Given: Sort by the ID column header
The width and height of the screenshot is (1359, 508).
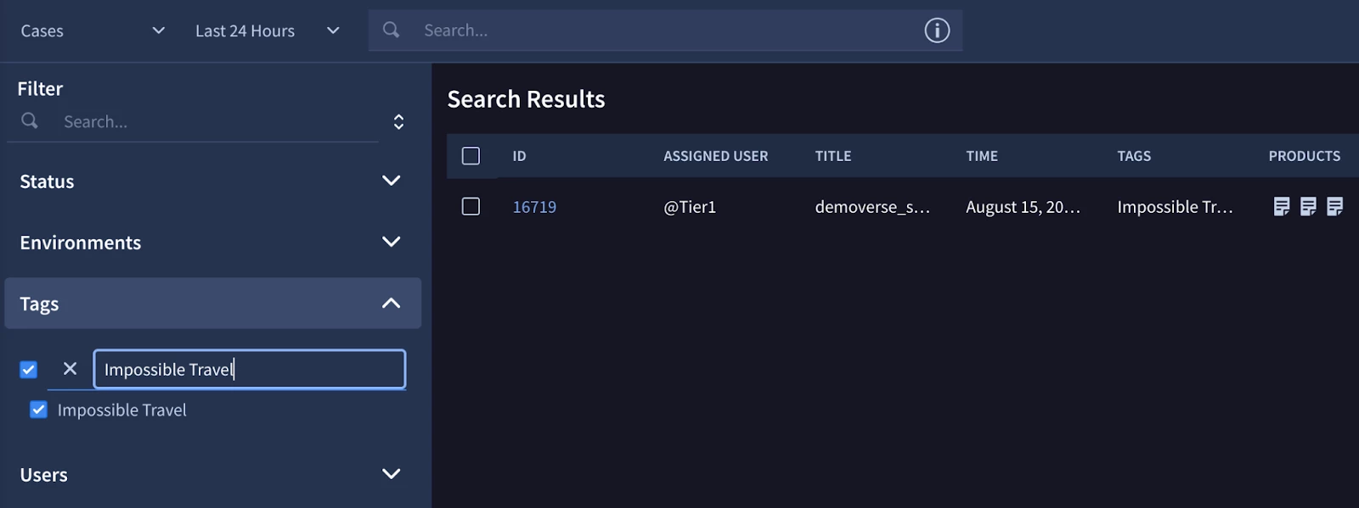Looking at the screenshot, I should coord(519,156).
